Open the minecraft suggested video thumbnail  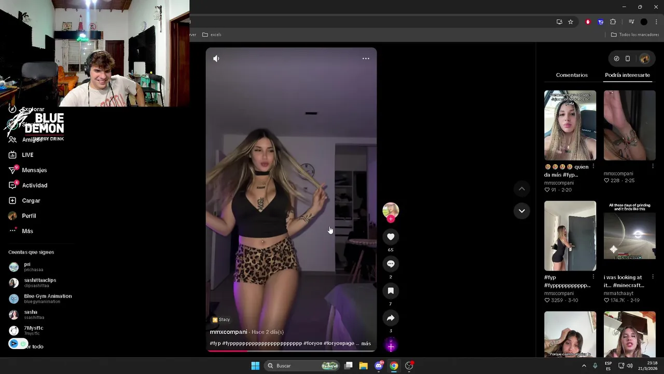point(630,236)
